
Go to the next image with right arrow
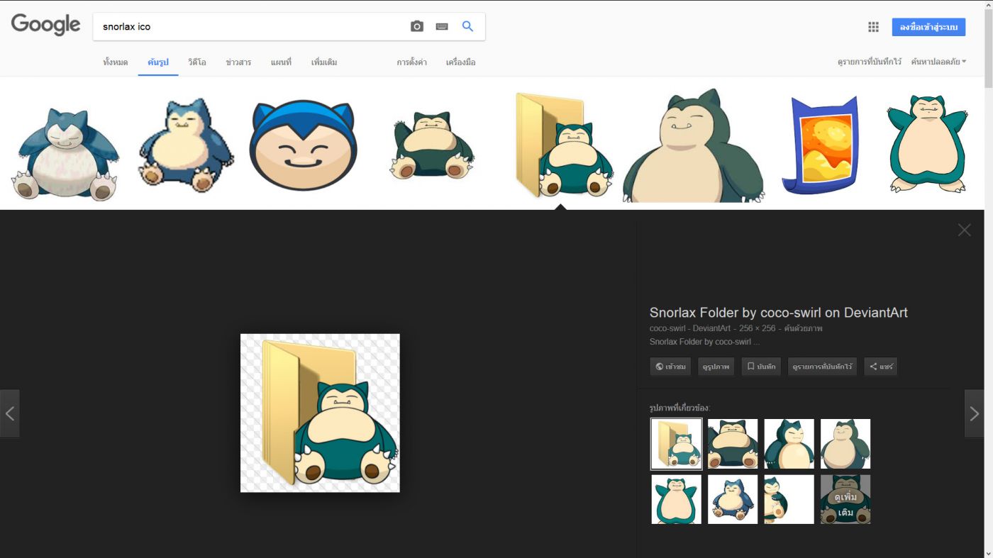click(x=974, y=413)
